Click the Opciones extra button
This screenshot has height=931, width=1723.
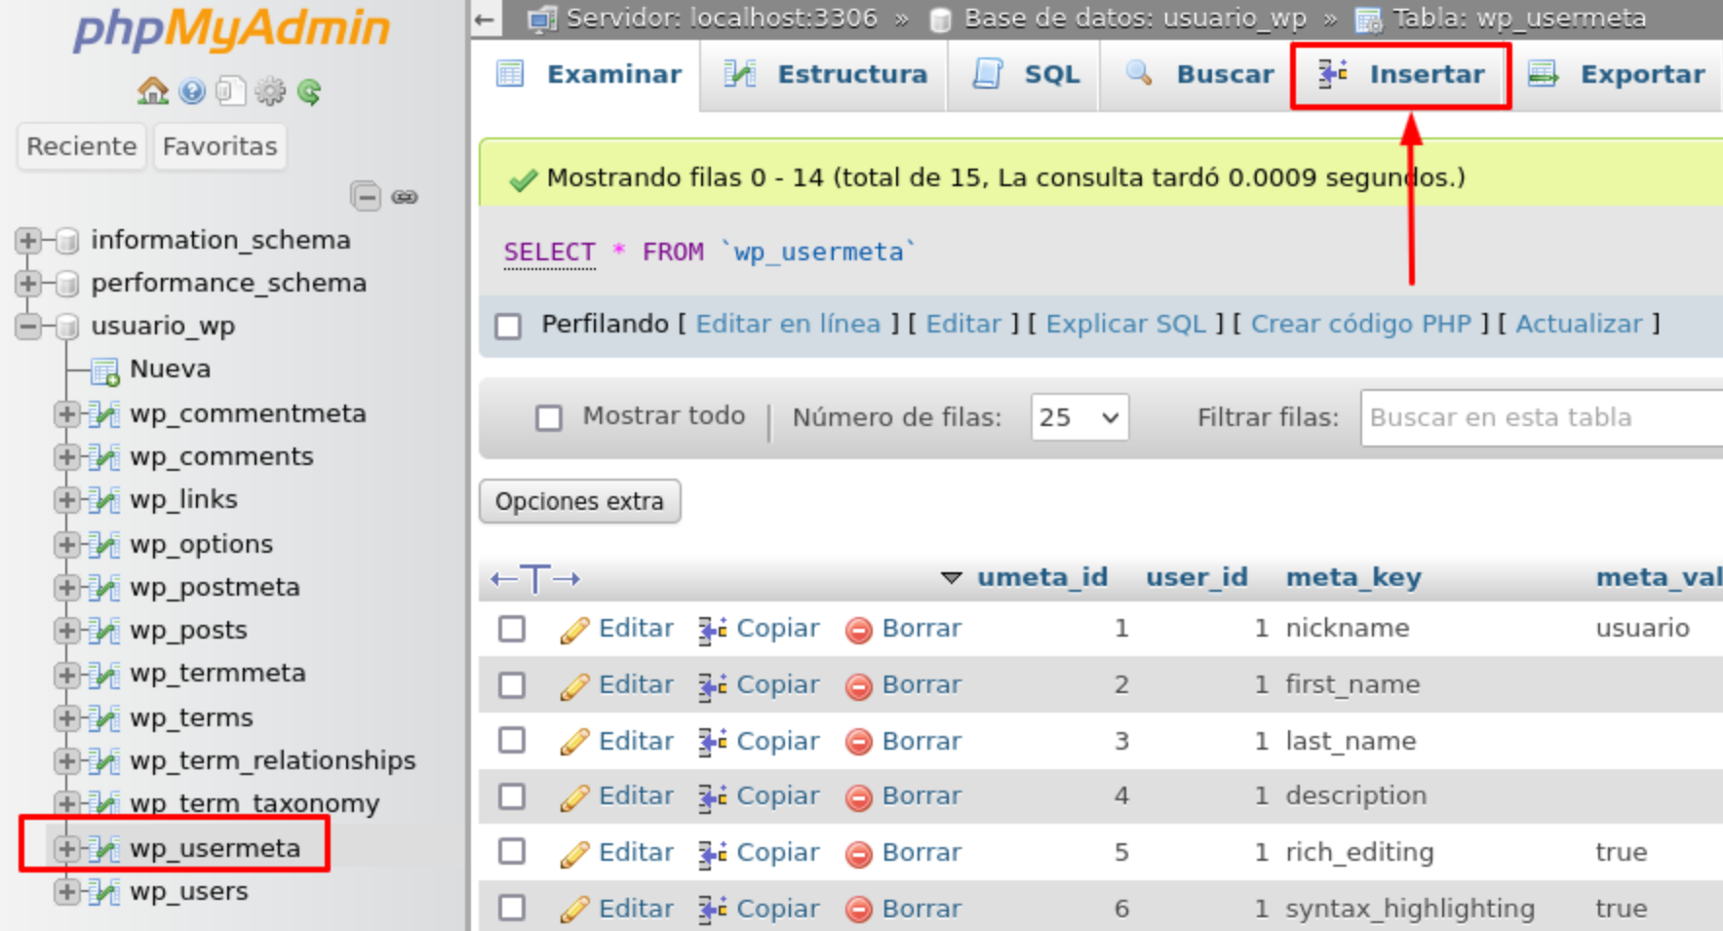point(580,501)
